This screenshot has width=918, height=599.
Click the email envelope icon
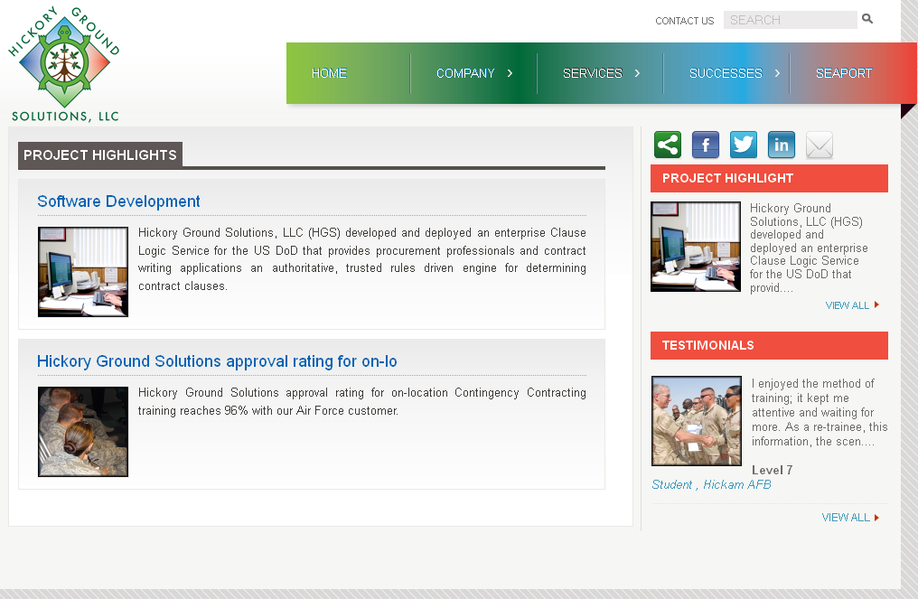click(819, 145)
